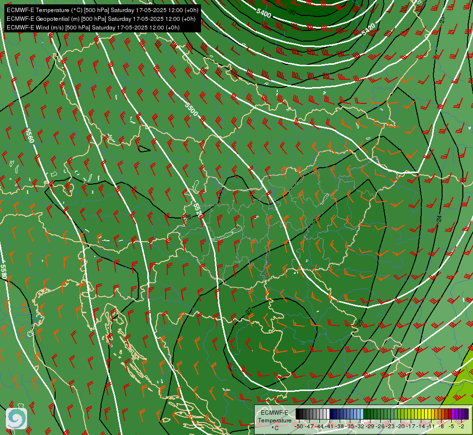The image size is (473, 435).
Task: Click the 5420 geopotential contour label
Action: point(368,29)
